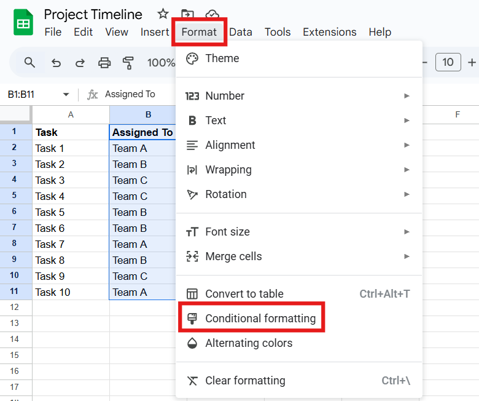Increase font size with plus button

[472, 62]
